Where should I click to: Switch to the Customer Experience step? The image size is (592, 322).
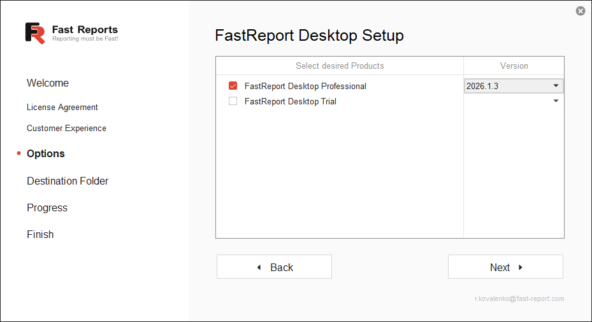(66, 129)
